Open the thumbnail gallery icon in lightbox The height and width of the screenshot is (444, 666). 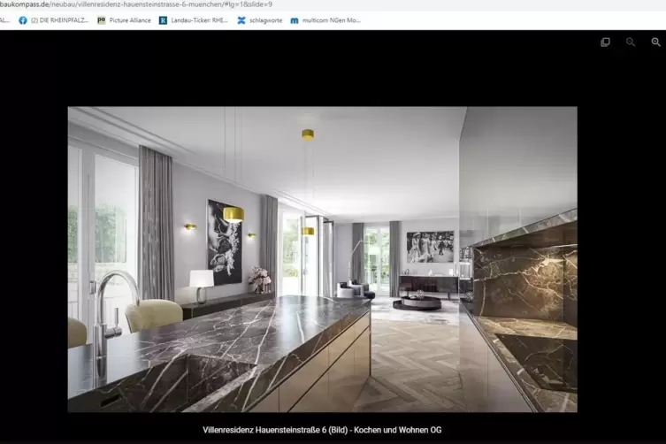[605, 42]
